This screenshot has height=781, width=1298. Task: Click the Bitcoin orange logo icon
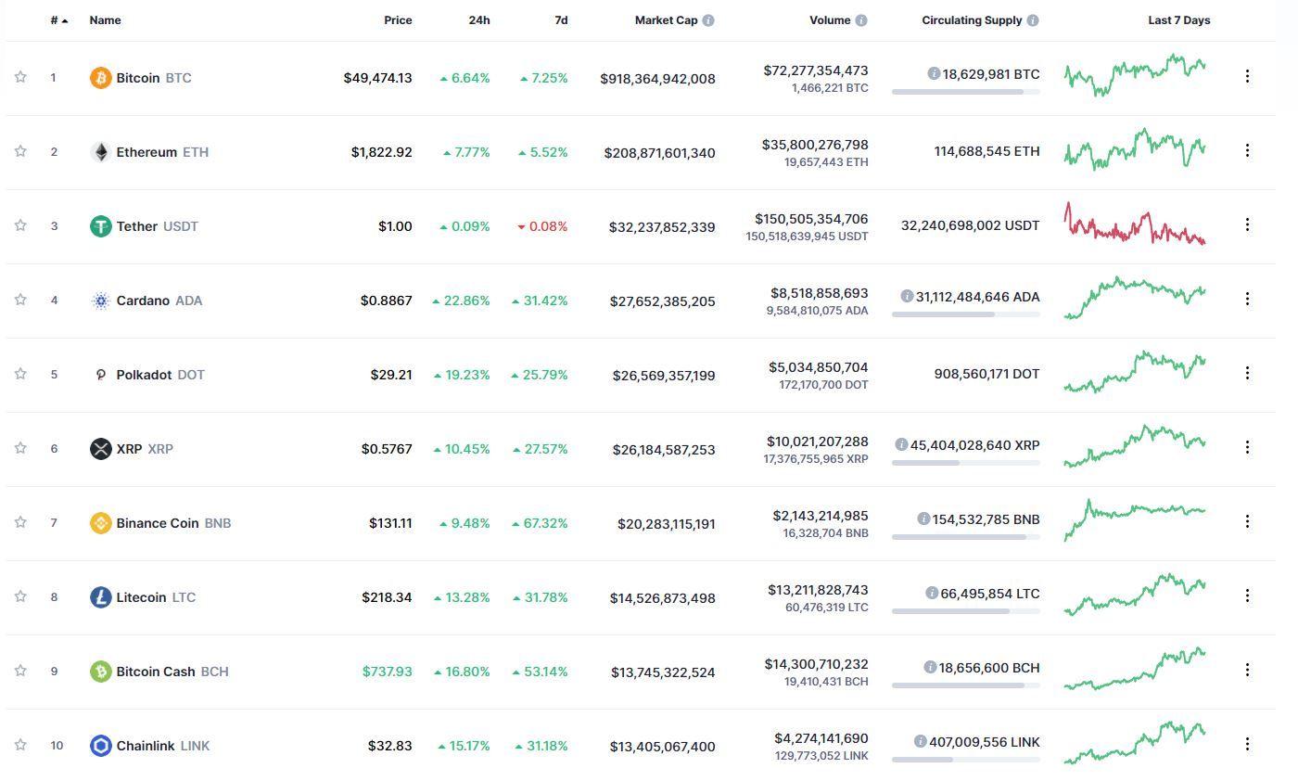tap(100, 78)
